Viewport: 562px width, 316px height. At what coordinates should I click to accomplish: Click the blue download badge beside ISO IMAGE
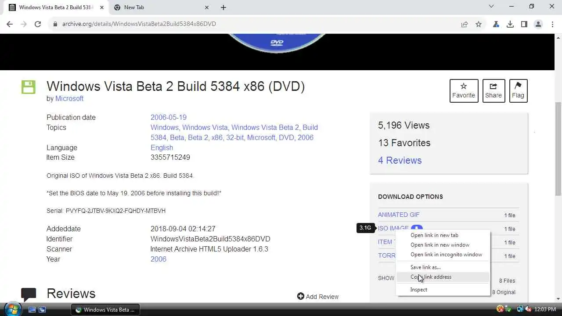(x=417, y=228)
